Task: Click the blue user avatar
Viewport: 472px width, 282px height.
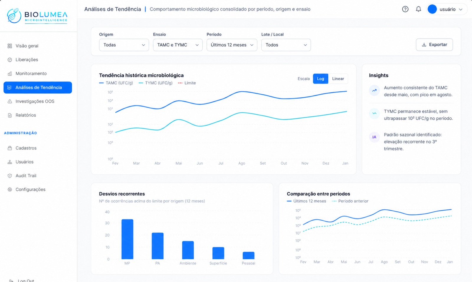Action: [432, 9]
